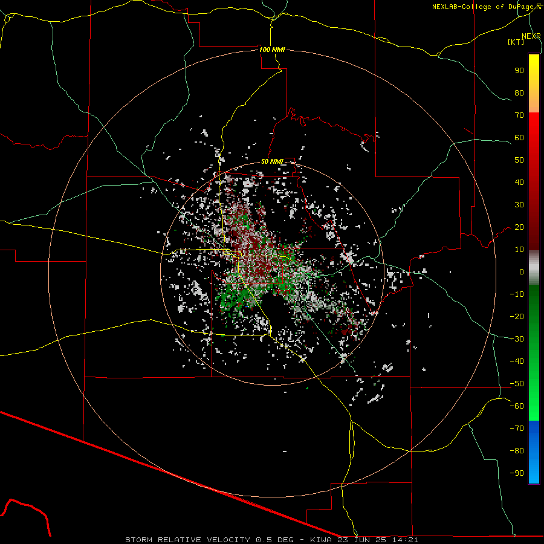This screenshot has width=544, height=544.
Task: Select the positive 20 knot scale label
Action: pos(519,227)
